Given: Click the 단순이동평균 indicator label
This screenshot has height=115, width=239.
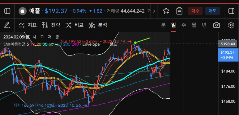Looking at the screenshot, I should point(14,44).
